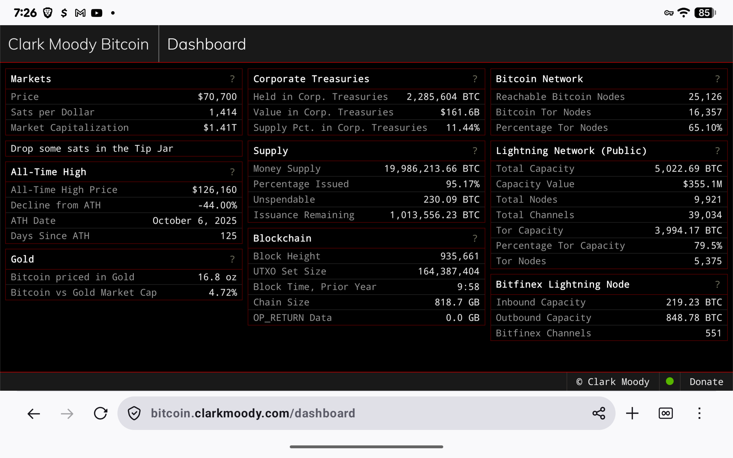733x458 pixels.
Task: Open help for Corporate Treasuries panel
Action: 475,79
